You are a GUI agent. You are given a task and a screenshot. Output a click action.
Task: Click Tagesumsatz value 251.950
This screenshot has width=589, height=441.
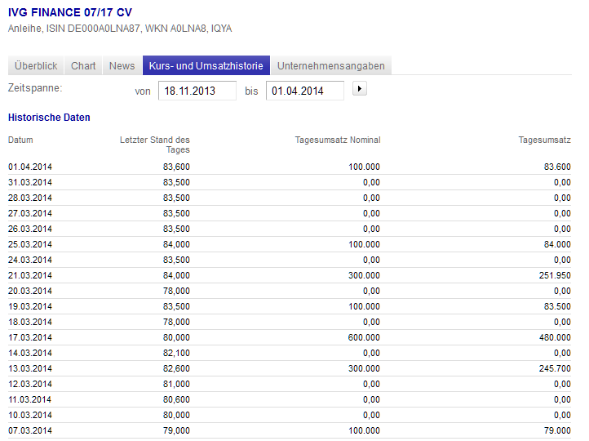[x=555, y=275]
